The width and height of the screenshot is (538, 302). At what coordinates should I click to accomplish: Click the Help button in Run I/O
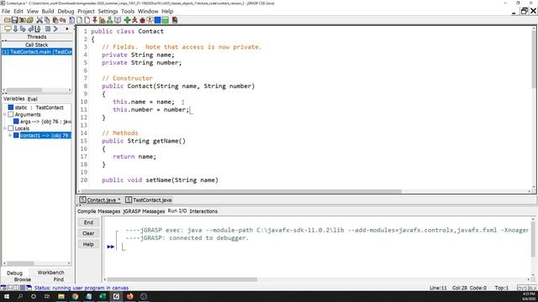click(x=88, y=244)
